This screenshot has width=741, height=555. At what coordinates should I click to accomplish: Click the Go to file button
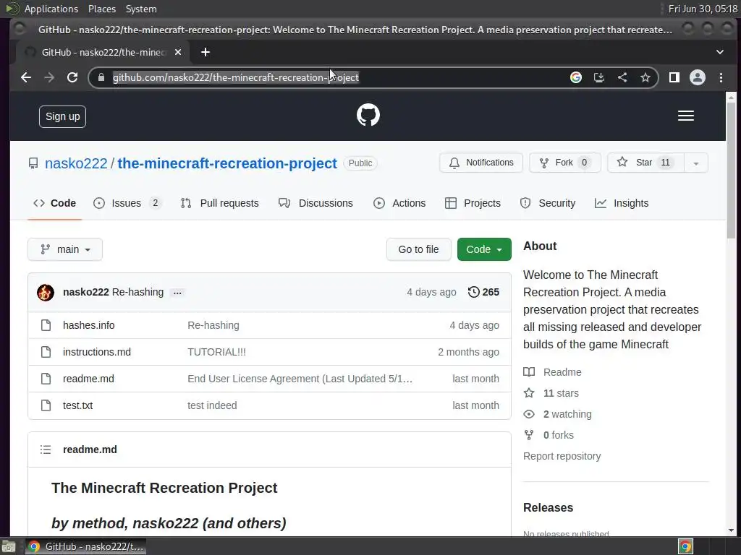pyautogui.click(x=418, y=249)
